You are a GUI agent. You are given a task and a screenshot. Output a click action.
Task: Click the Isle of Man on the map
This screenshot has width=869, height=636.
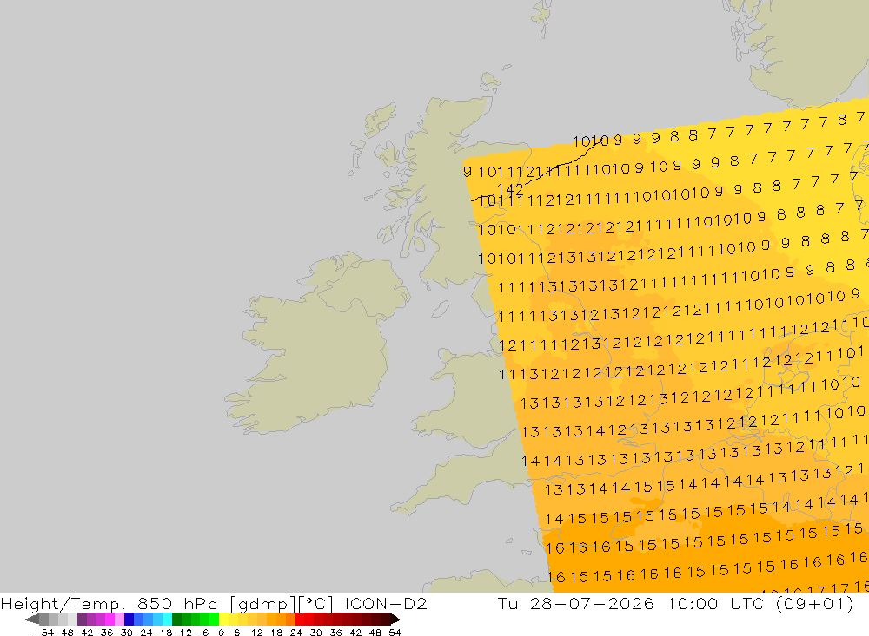[440, 309]
